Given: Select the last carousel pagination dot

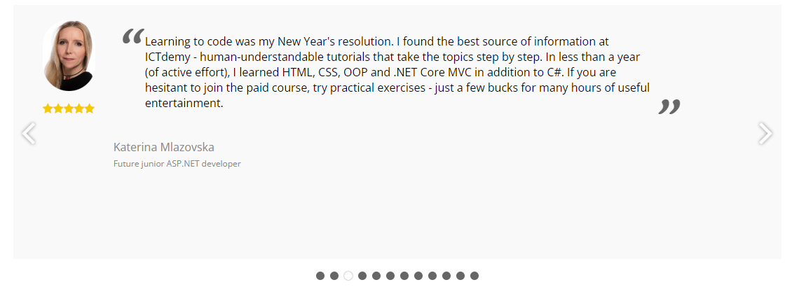Looking at the screenshot, I should (x=474, y=276).
